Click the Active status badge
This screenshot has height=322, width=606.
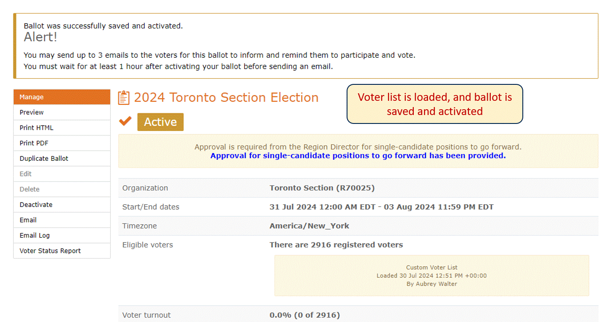tap(160, 122)
